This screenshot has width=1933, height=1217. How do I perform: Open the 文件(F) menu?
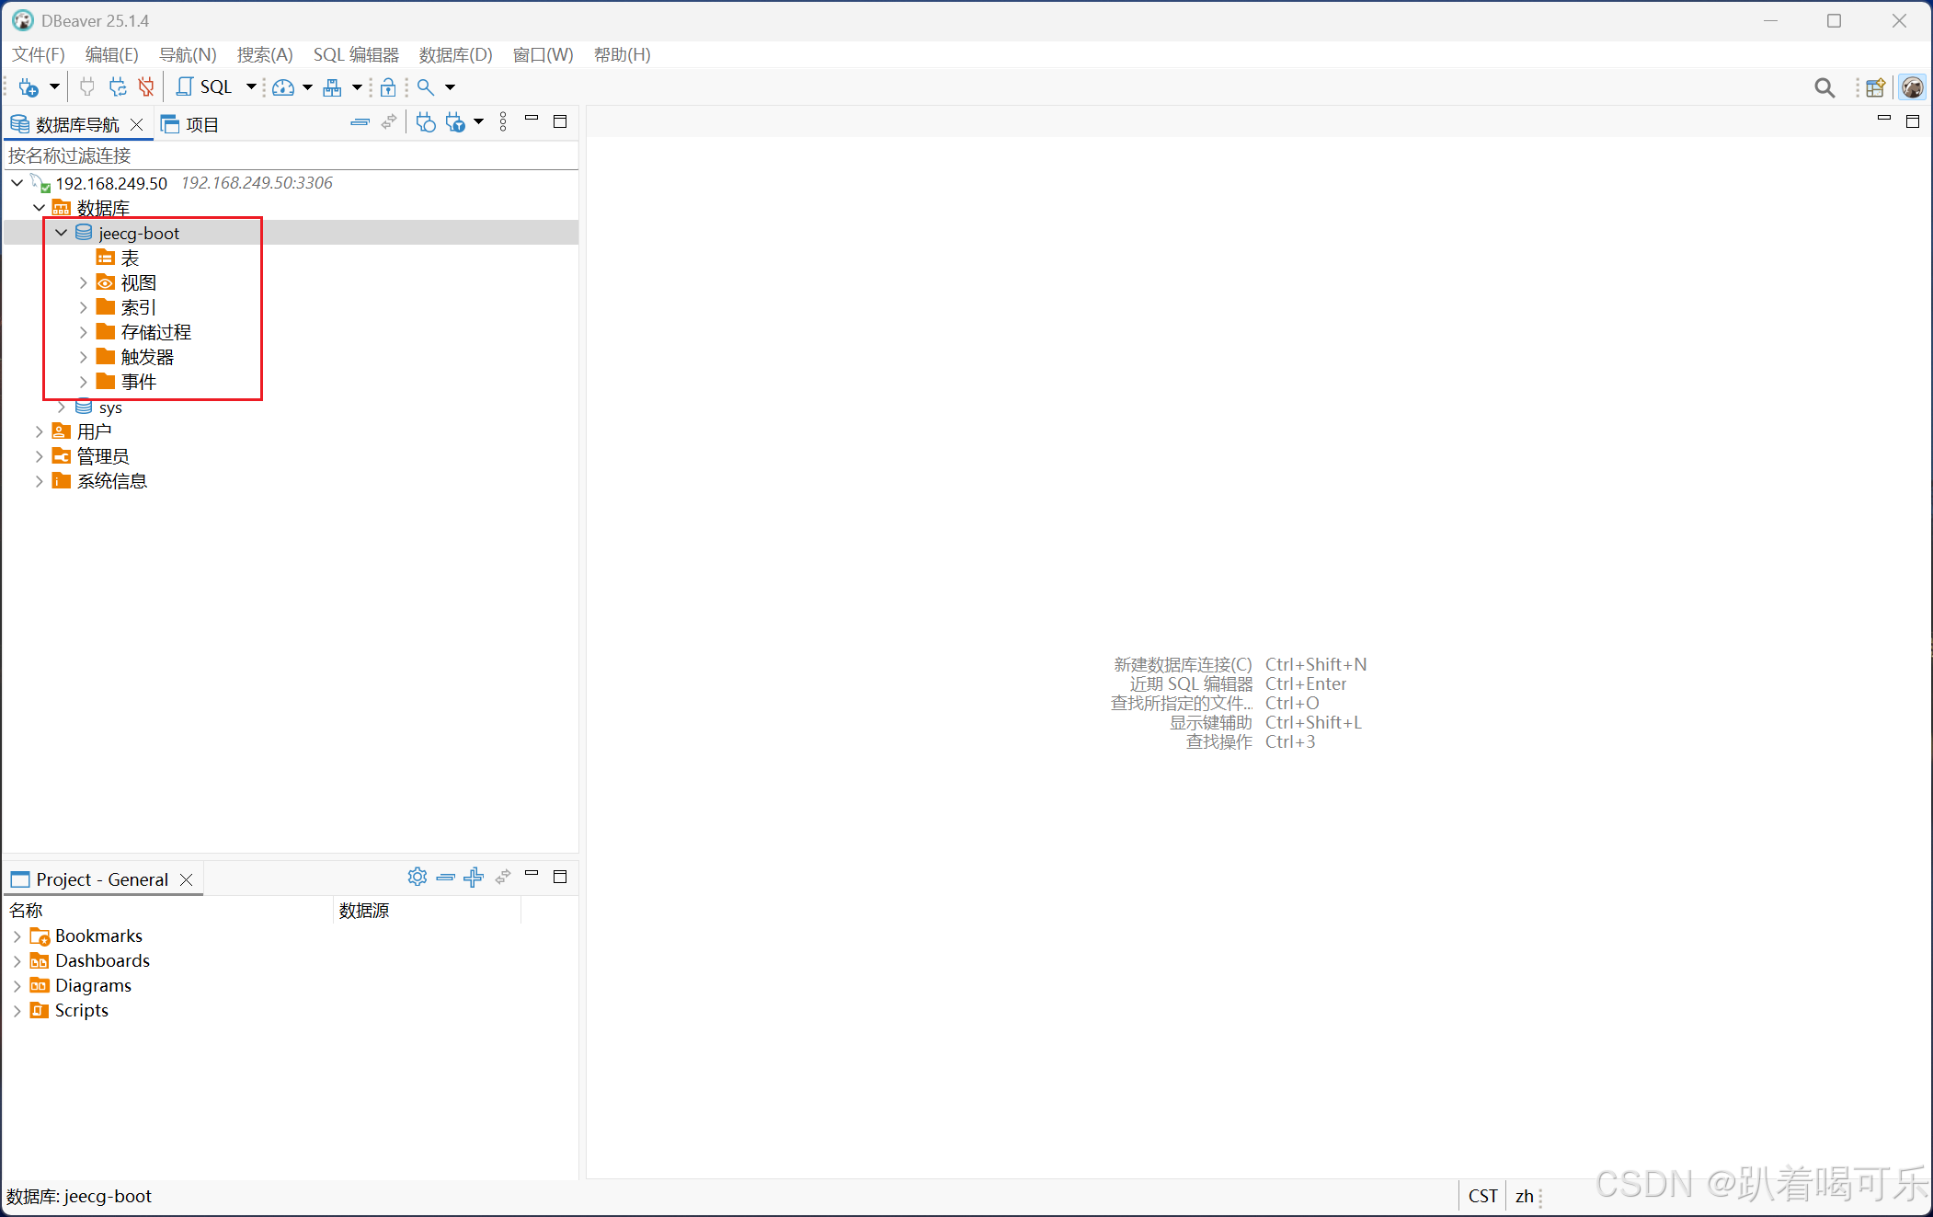(x=38, y=55)
